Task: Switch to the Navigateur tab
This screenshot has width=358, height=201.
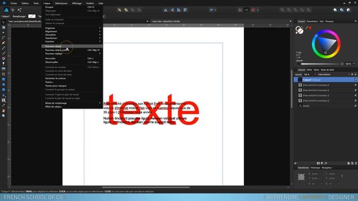Action: point(327,167)
